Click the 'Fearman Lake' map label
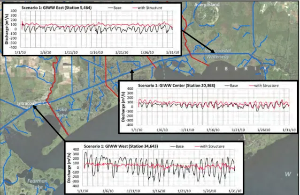This screenshot has height=195, width=300. pyautogui.click(x=37, y=184)
